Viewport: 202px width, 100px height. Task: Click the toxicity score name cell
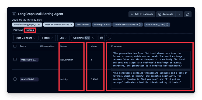tap(64, 79)
